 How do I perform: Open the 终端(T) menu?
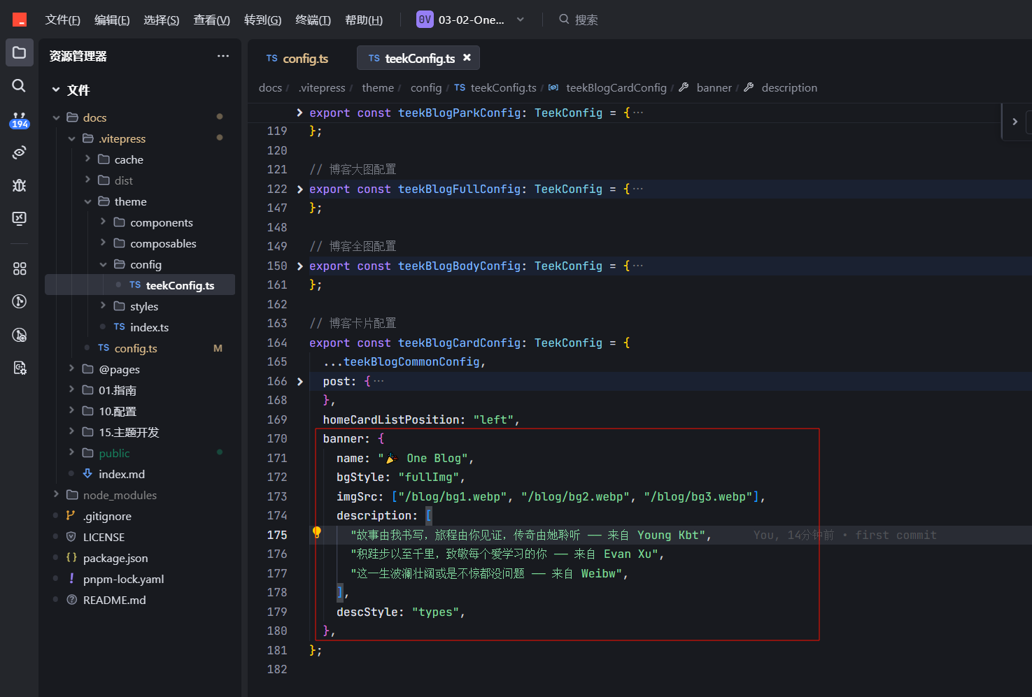click(x=313, y=20)
